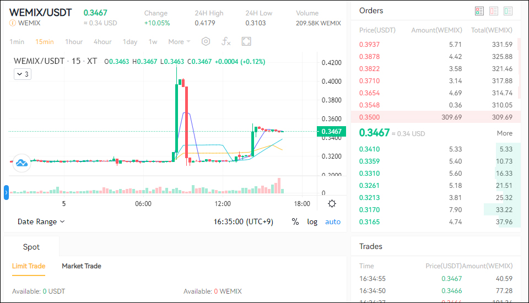Screen dimensions: 529x303
Task: Expand the left side panel handle
Action: pyautogui.click(x=6, y=192)
